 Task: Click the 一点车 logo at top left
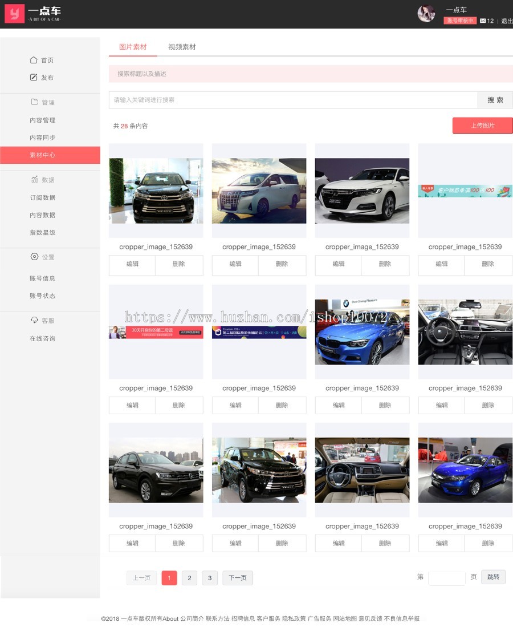tap(28, 14)
